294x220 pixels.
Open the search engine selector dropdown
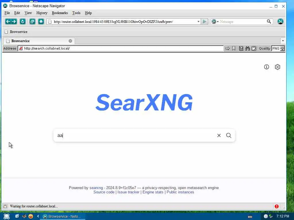[x=215, y=21]
